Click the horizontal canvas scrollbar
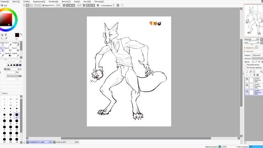The width and height of the screenshot is (263, 148). pos(136,138)
